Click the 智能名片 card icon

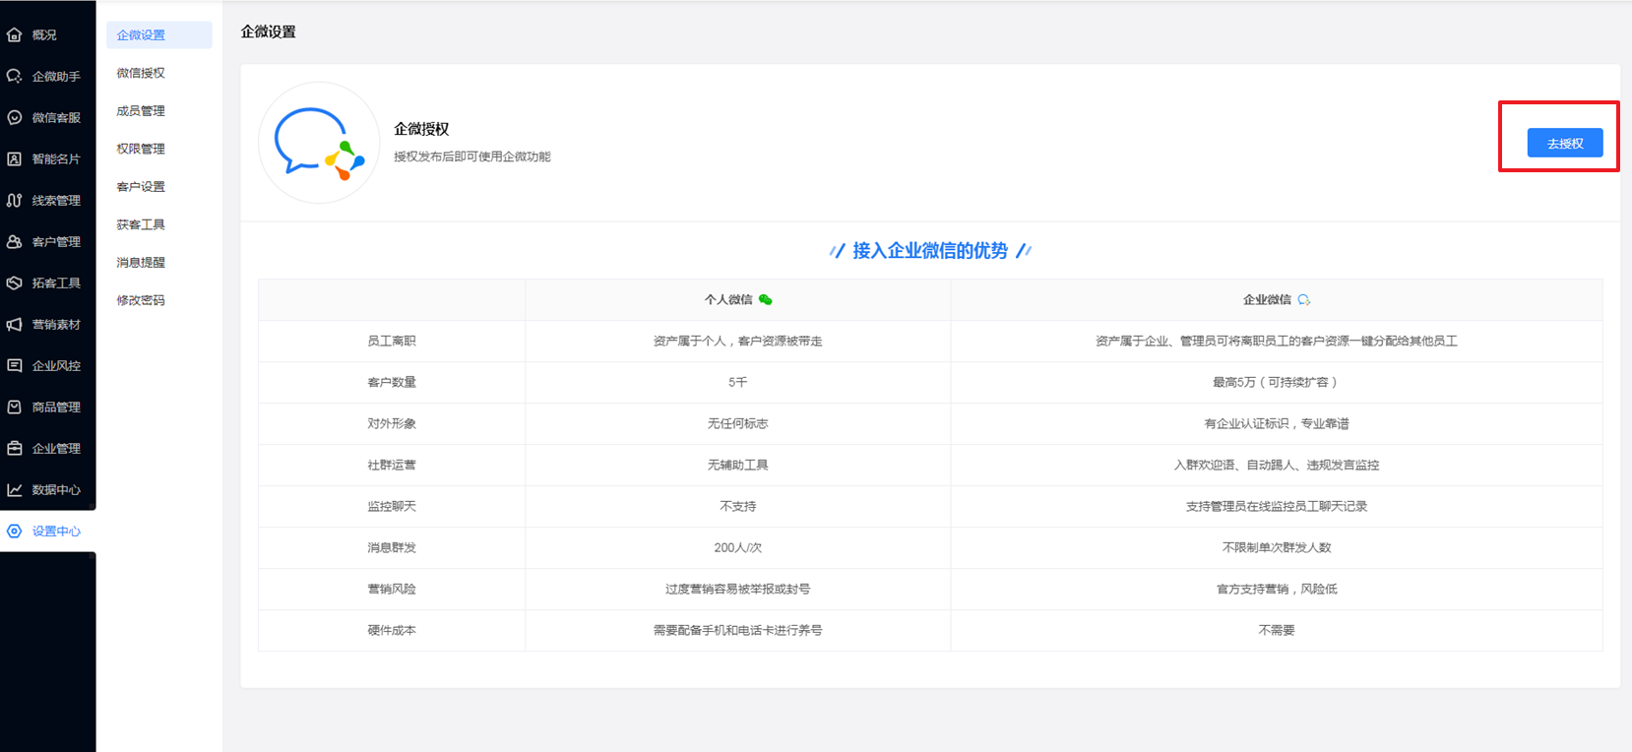(15, 159)
